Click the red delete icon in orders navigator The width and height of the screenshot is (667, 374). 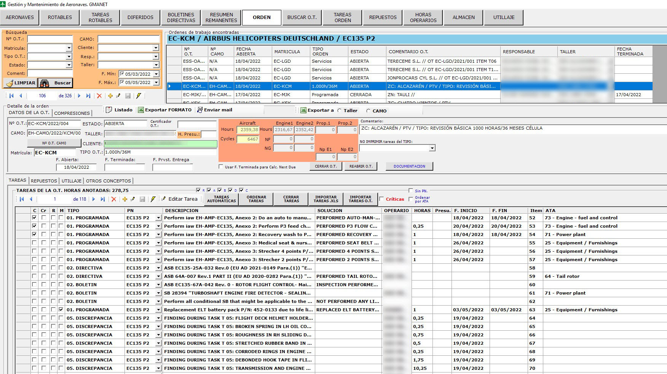point(99,96)
